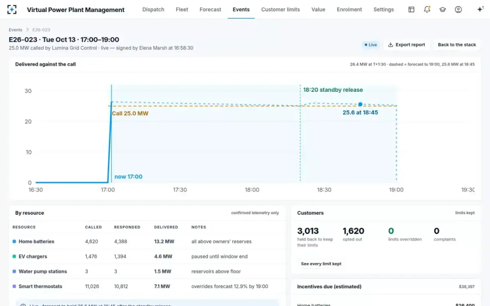This screenshot has width=490, height=306.
Task: Select the Events tab
Action: pos(241,9)
